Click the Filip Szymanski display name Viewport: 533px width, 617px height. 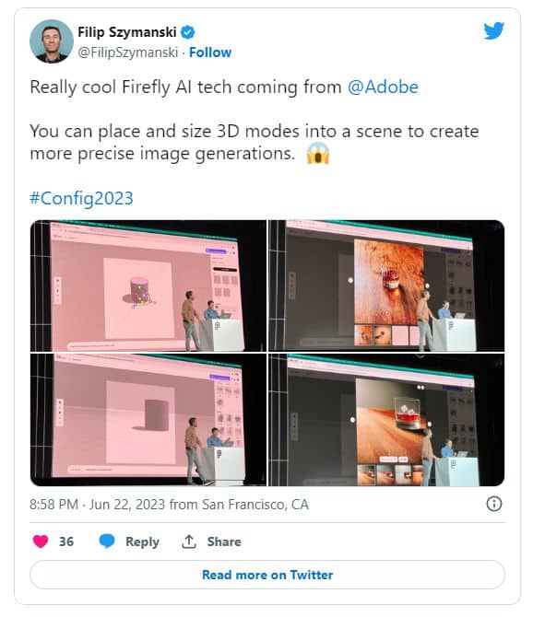[x=127, y=32]
